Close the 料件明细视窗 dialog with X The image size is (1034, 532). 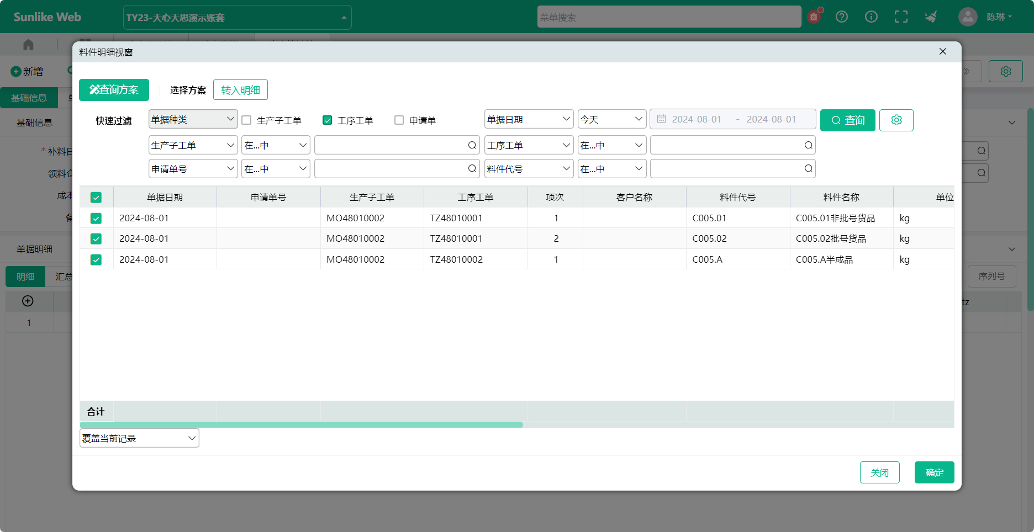click(943, 51)
